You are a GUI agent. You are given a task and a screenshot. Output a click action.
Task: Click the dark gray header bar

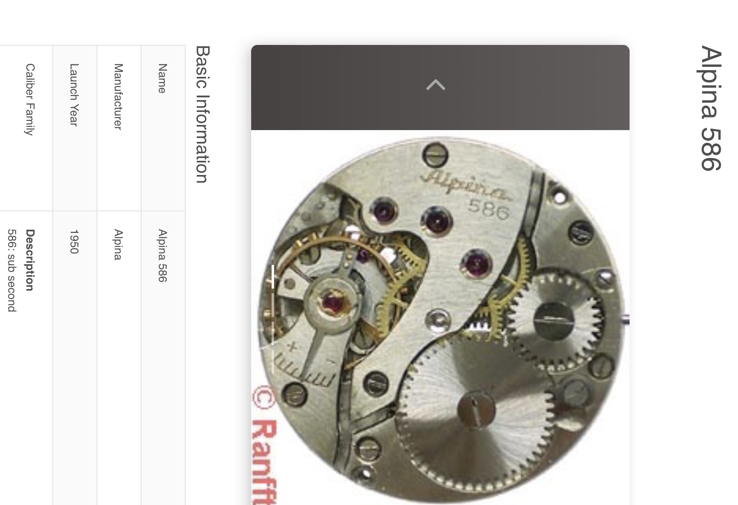(440, 88)
